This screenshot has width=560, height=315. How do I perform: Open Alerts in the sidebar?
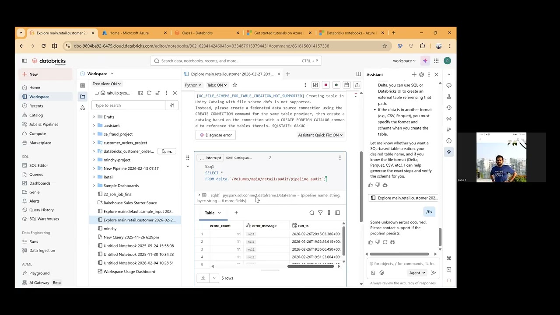pyautogui.click(x=34, y=201)
